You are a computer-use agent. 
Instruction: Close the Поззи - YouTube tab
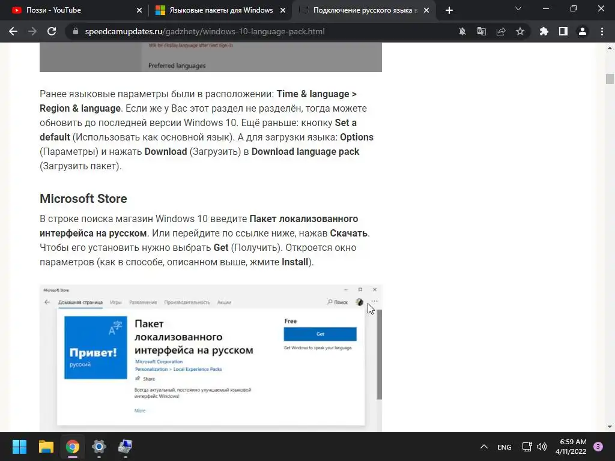pyautogui.click(x=139, y=10)
